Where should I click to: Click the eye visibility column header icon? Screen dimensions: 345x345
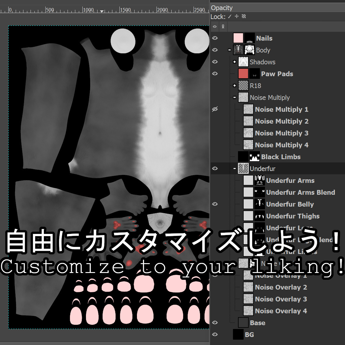pyautogui.click(x=215, y=26)
